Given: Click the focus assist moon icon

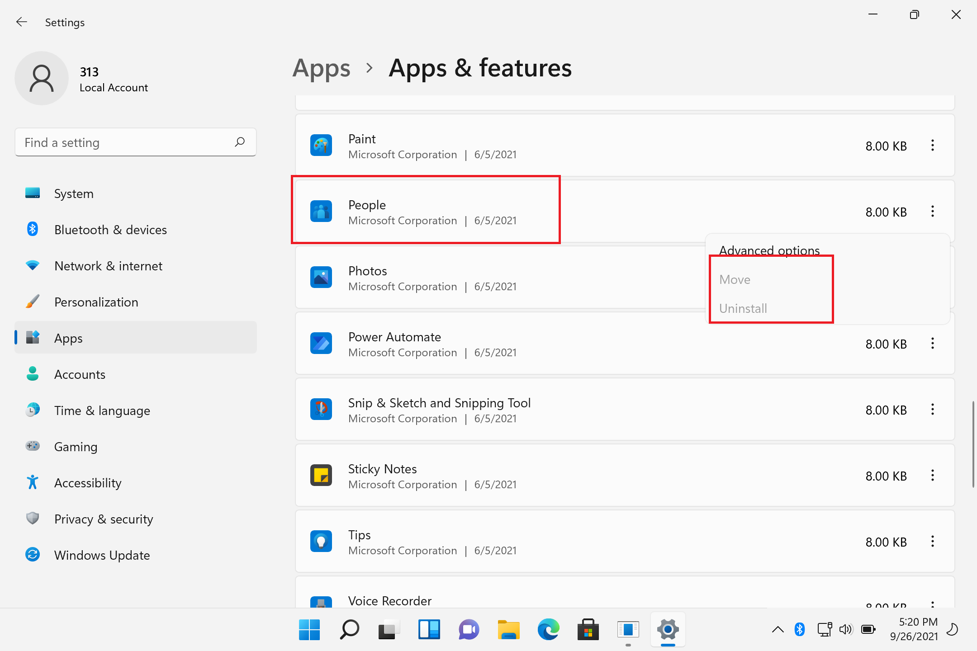Looking at the screenshot, I should click(953, 629).
